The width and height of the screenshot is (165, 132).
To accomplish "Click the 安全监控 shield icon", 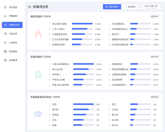I will click(x=5, y=7).
